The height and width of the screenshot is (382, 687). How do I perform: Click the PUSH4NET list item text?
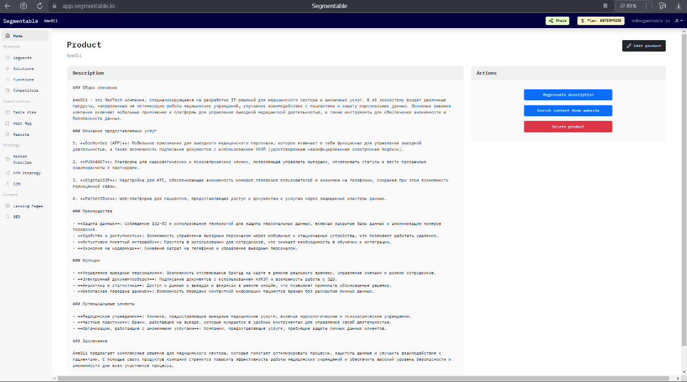(x=250, y=165)
